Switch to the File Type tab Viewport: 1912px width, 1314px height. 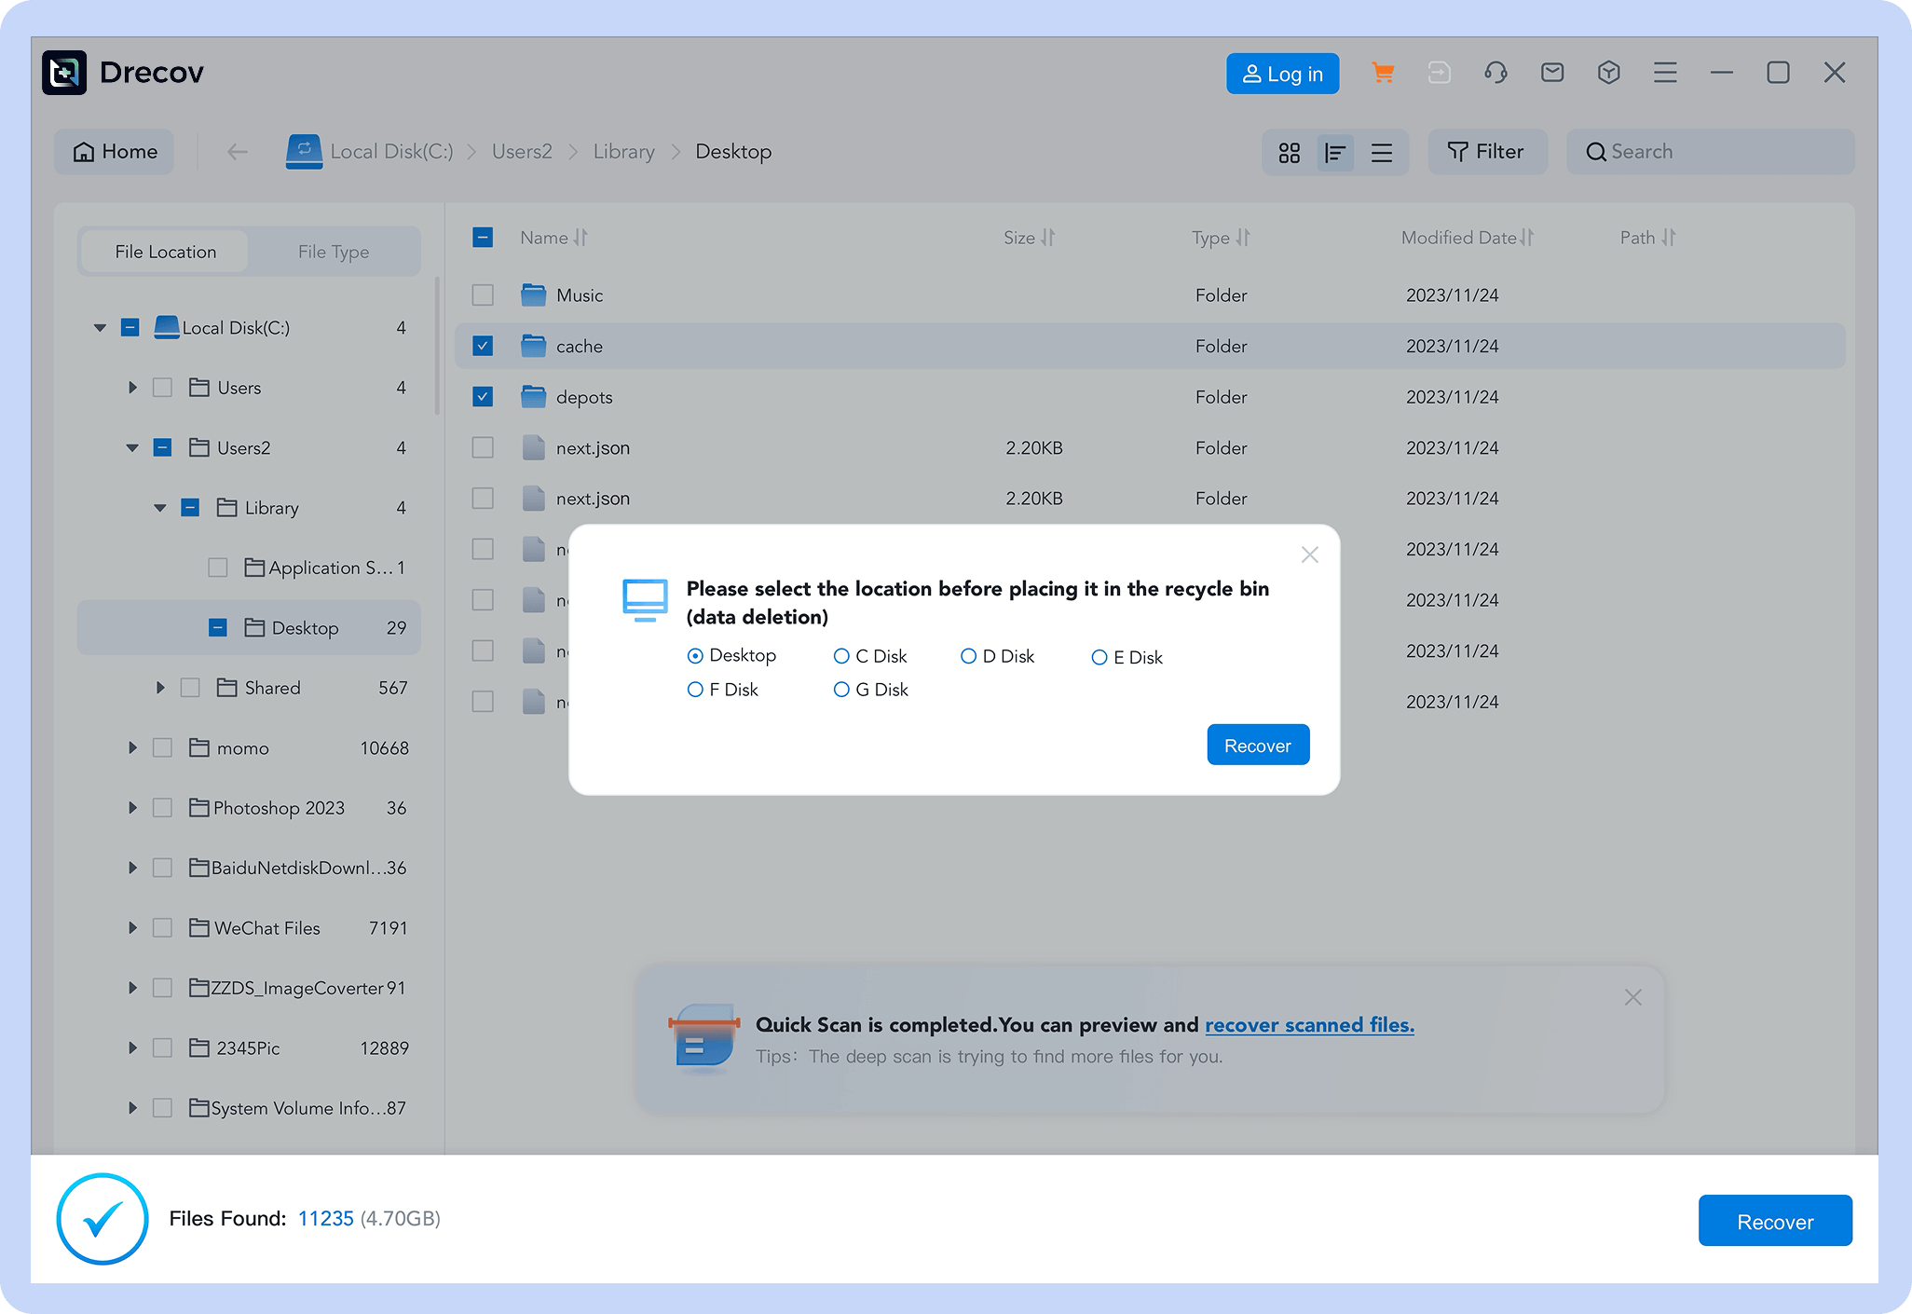[333, 252]
